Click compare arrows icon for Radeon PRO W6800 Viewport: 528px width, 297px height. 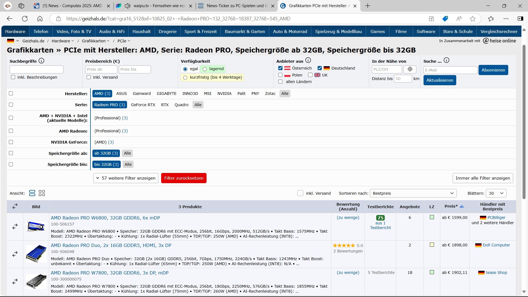15,227
